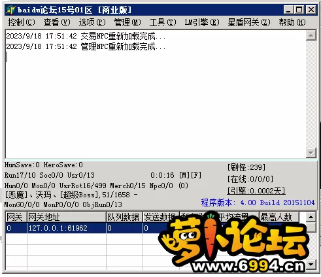Click the 网关 column header
The height and width of the screenshot is (277, 321).
click(x=16, y=217)
